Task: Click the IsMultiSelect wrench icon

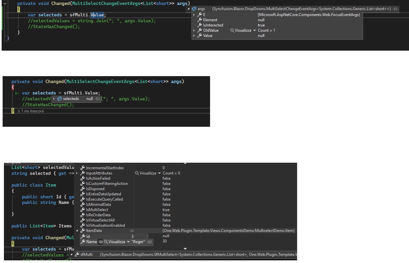Action: (82, 210)
